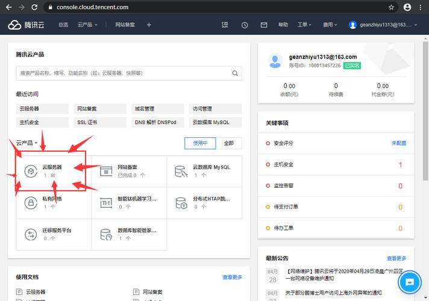Expand the 云产品 section heading arrow
The height and width of the screenshot is (301, 429).
(x=36, y=143)
